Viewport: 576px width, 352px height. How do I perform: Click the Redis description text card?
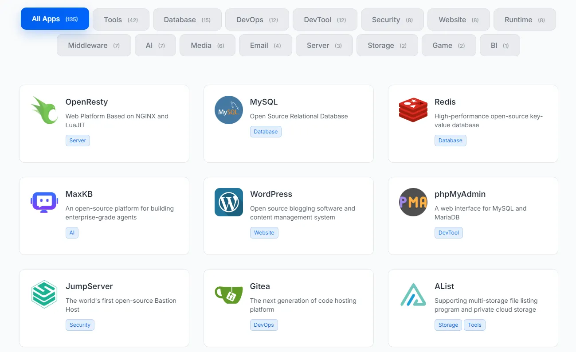tap(488, 121)
